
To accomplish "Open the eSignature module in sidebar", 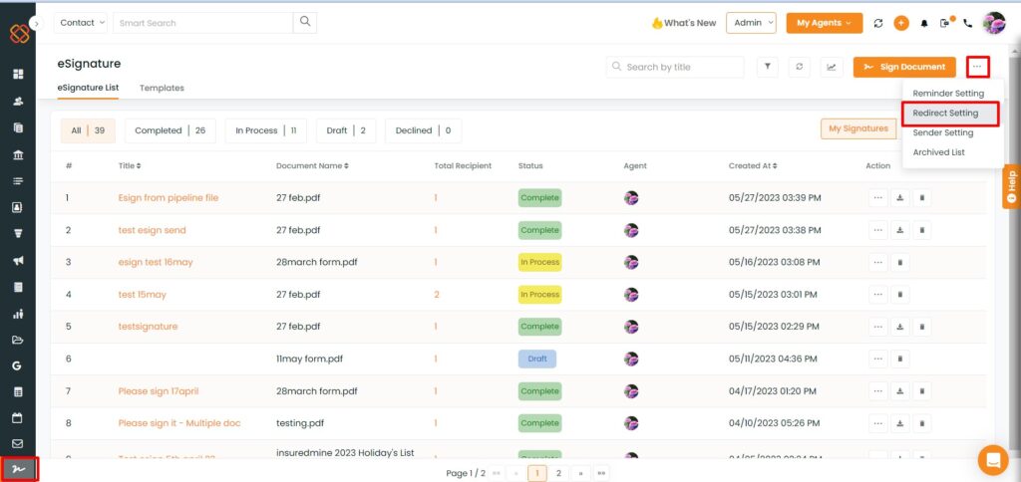I will [18, 470].
